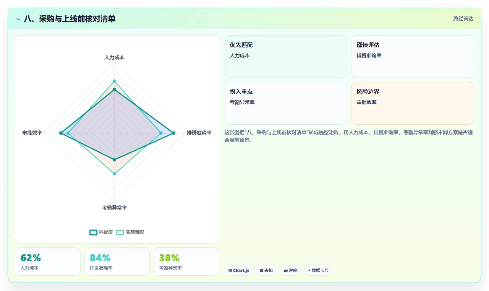Click the 进度 tag

290,270
